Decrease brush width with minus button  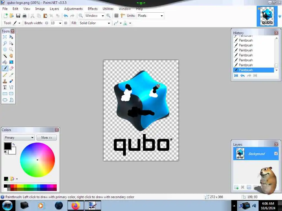[47, 23]
